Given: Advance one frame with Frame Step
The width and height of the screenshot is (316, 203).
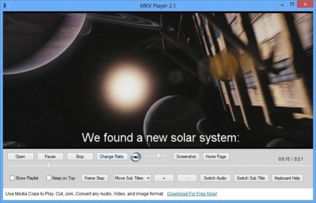Looking at the screenshot, I should pos(94,178).
